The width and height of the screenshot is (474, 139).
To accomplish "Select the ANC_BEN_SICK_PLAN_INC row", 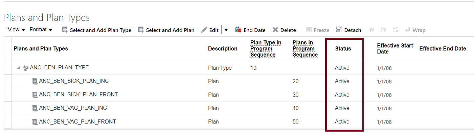I will (x=74, y=81).
